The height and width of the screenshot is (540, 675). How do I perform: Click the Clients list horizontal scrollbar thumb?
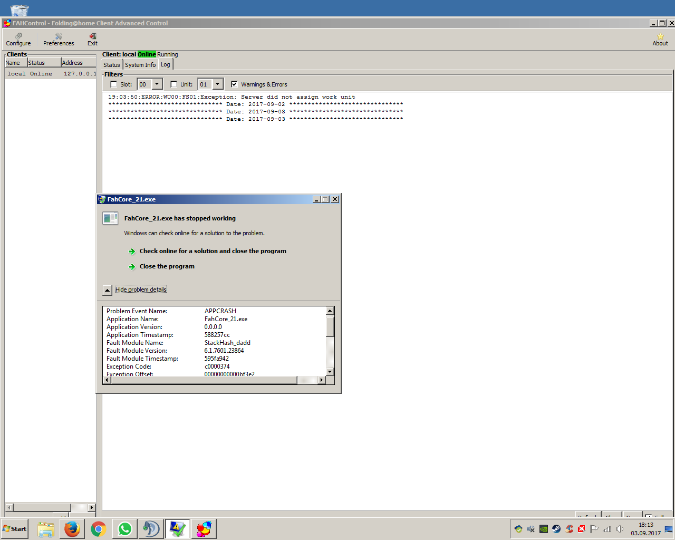42,507
